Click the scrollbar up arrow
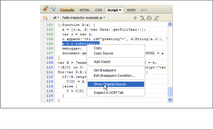Viewport: 213px width, 130px height. (170, 24)
